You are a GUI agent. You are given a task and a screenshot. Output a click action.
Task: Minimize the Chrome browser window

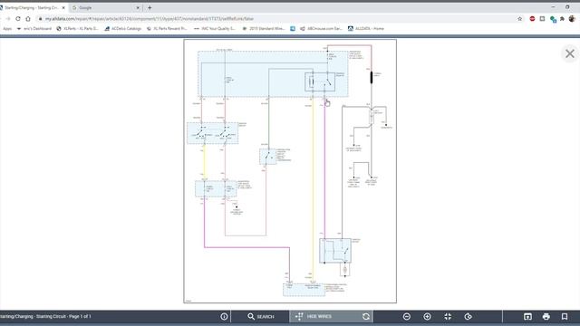tap(553, 7)
